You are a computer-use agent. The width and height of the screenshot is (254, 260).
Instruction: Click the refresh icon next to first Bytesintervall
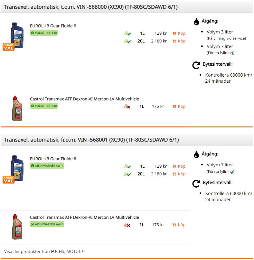coord(196,65)
